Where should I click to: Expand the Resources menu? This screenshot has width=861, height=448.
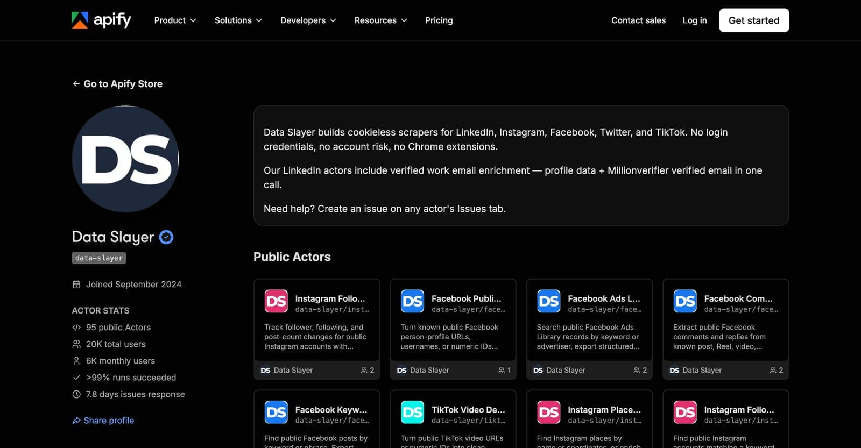point(381,20)
